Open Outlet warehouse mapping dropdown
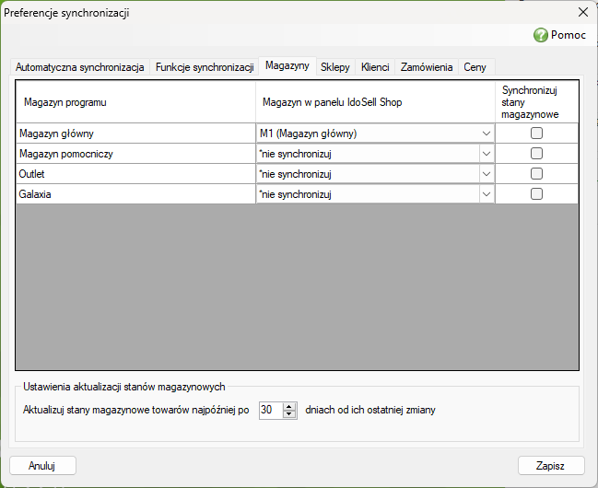Image resolution: width=598 pixels, height=488 pixels. [x=487, y=174]
